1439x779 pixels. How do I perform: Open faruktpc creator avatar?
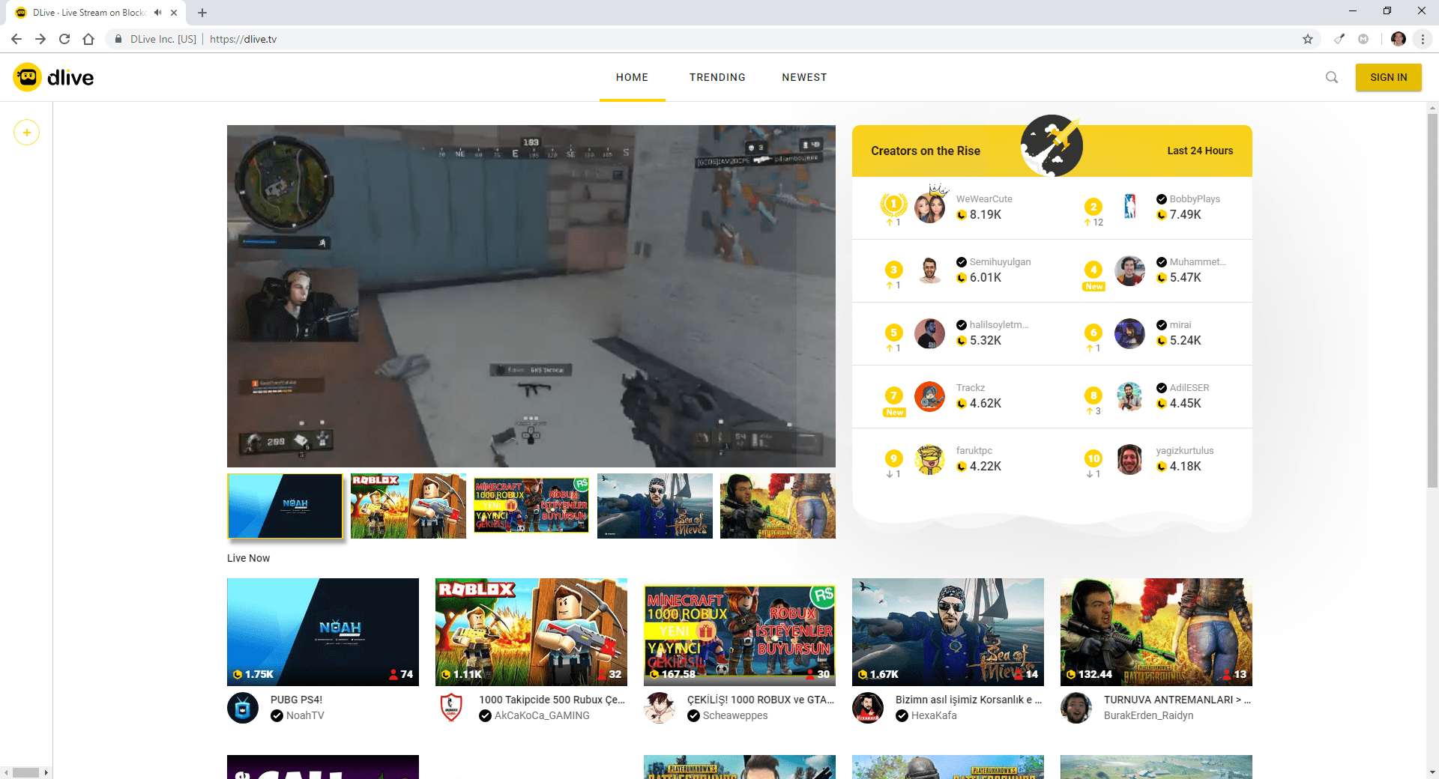click(930, 459)
